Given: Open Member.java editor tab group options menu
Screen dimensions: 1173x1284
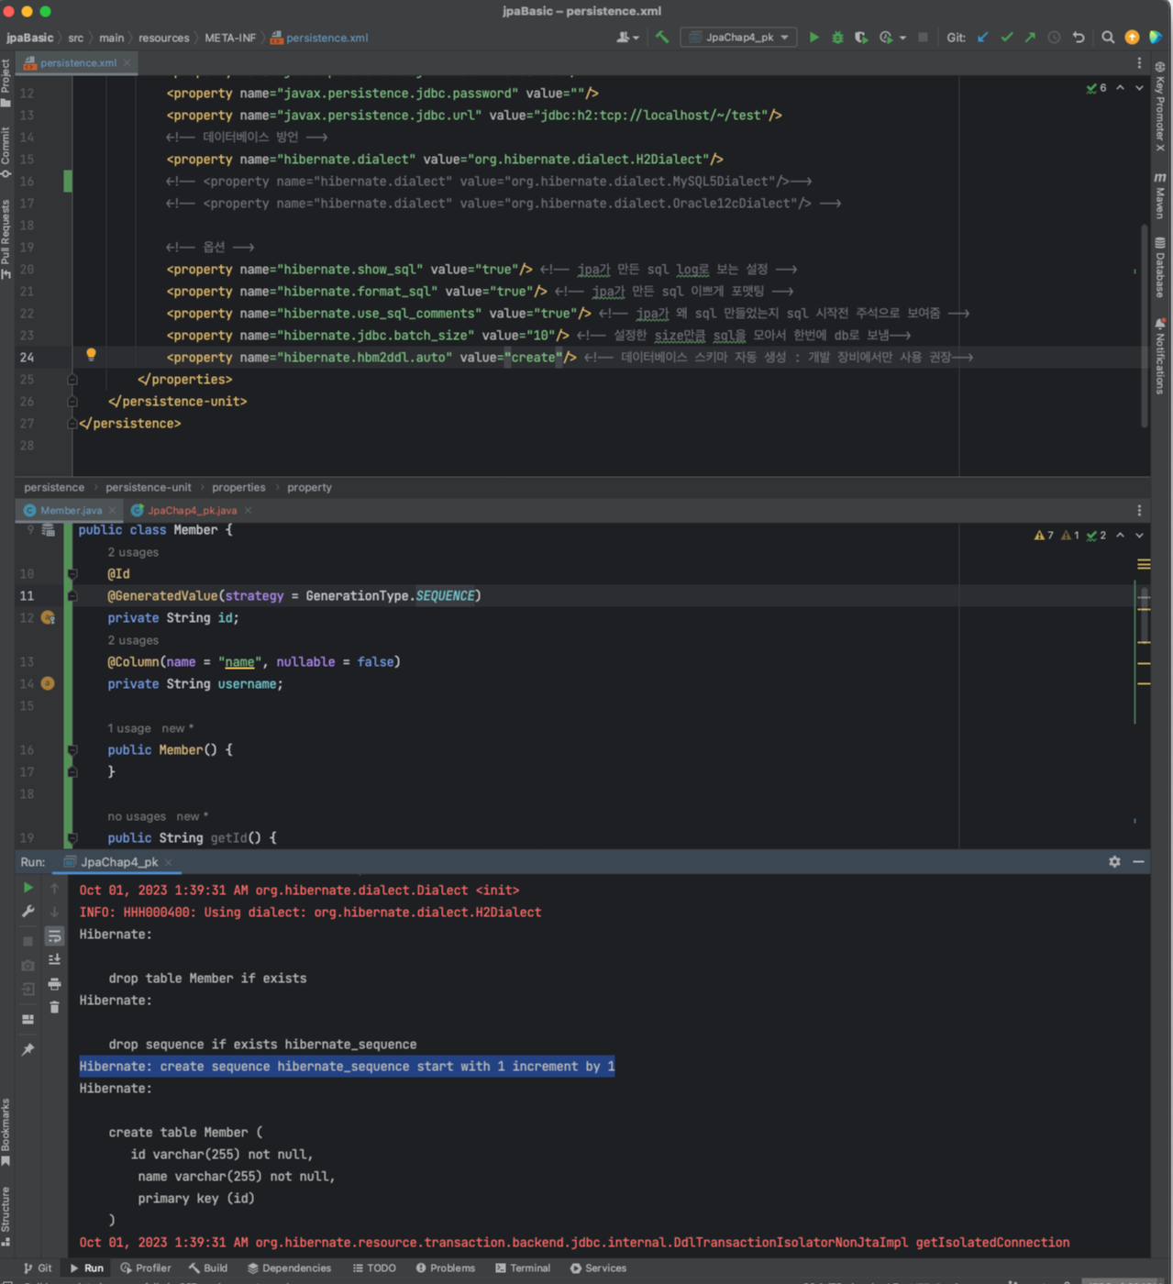Looking at the screenshot, I should pos(1139,511).
